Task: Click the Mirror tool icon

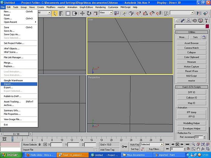Action: tap(199, 13)
